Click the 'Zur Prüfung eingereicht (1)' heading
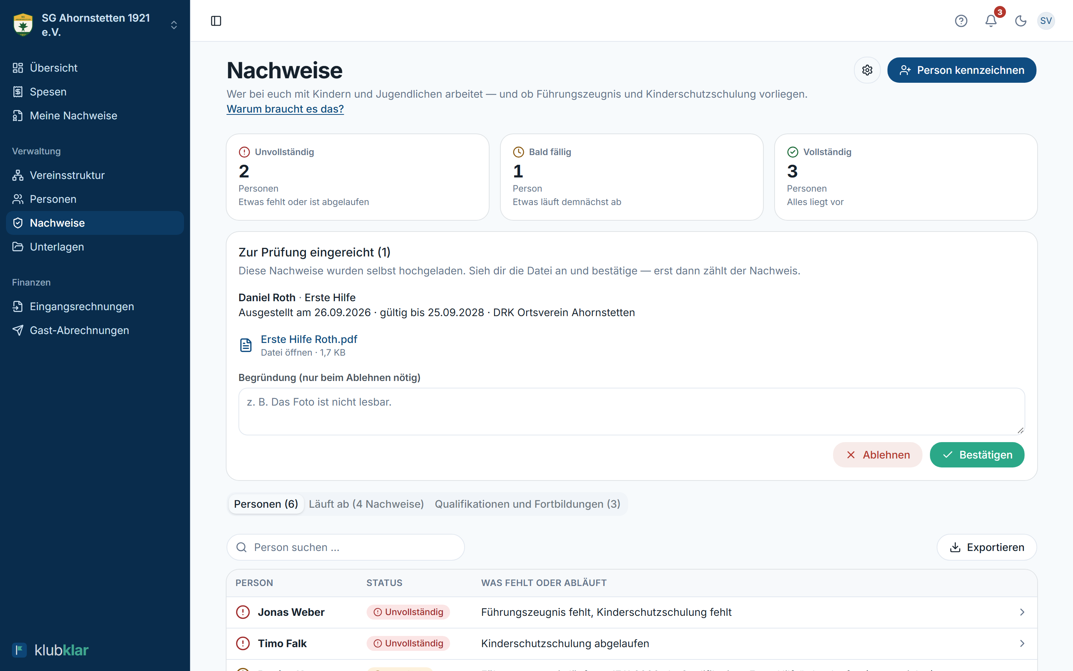The width and height of the screenshot is (1073, 671). click(314, 252)
